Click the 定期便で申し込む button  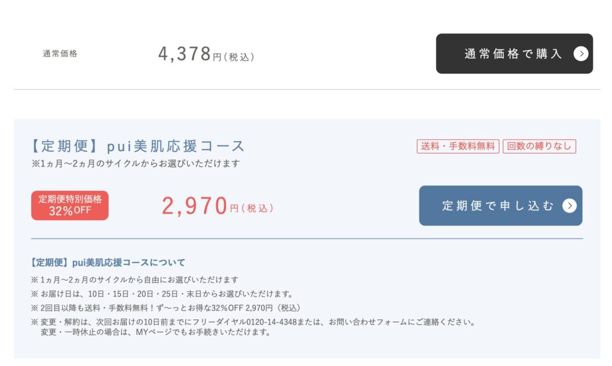(x=500, y=206)
